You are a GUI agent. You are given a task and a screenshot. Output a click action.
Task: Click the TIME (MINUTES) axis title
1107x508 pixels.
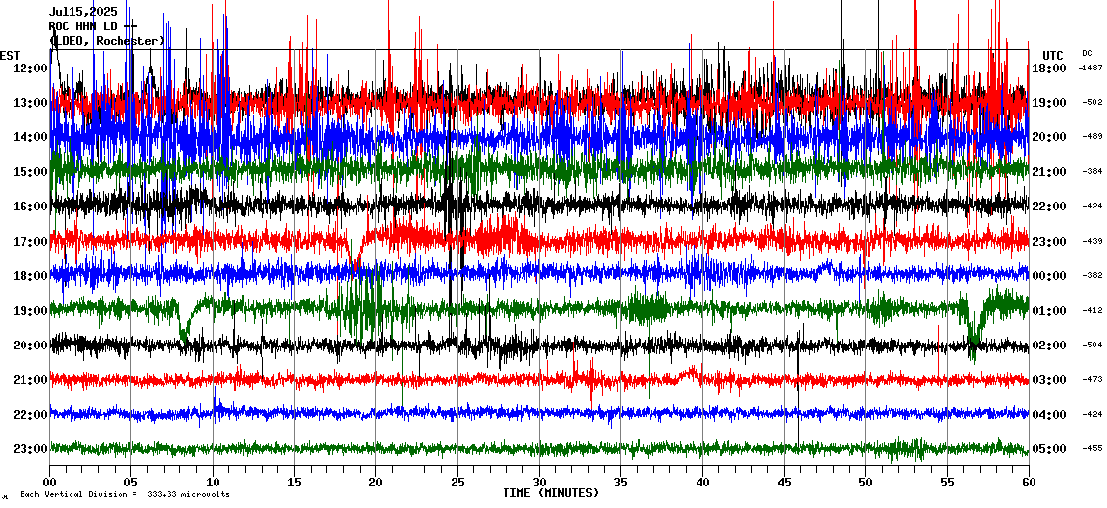(551, 493)
